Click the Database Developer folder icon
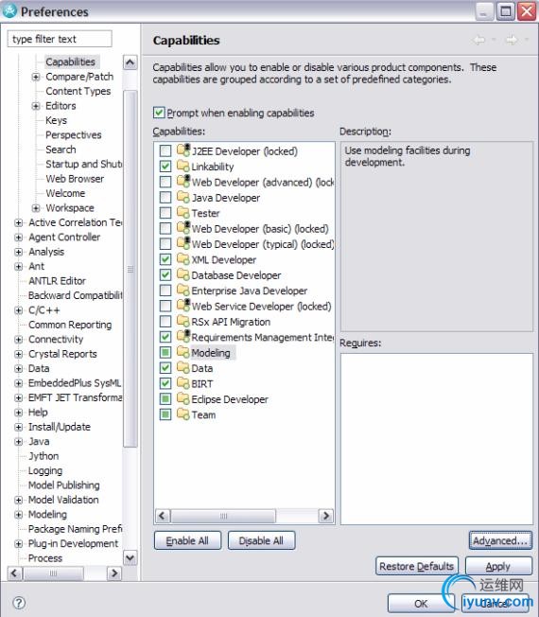 tap(183, 274)
